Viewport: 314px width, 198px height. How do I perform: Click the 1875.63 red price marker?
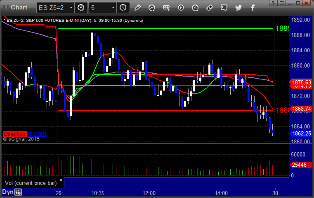301,82
